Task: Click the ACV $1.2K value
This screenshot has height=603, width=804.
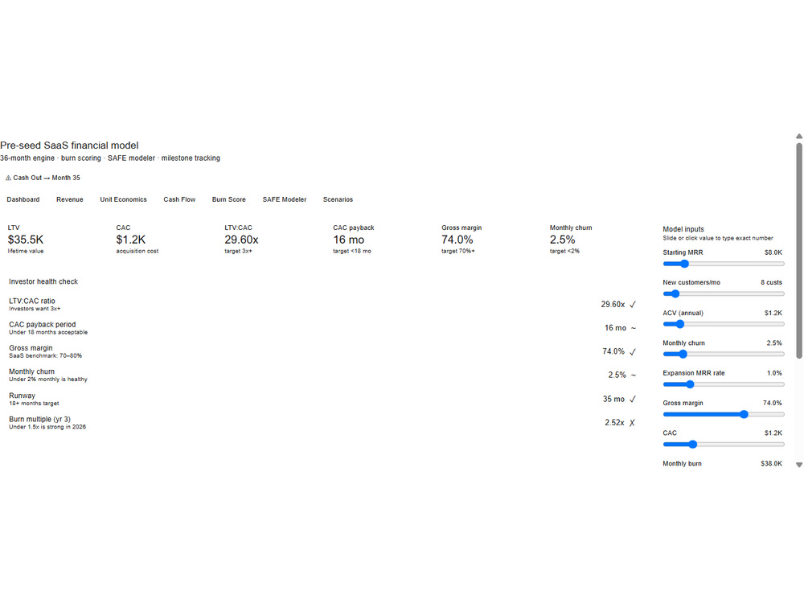Action: (x=773, y=313)
